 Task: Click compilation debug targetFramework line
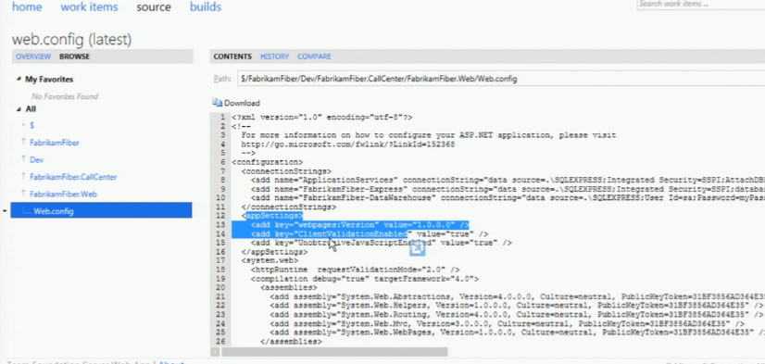point(365,279)
